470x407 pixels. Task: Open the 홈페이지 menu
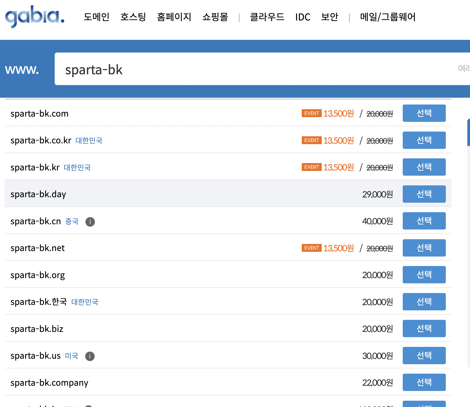(x=174, y=17)
